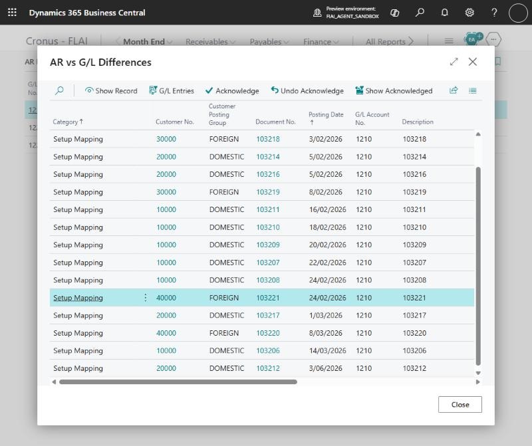Click the Acknowledge action
This screenshot has width=532, height=446.
pos(232,91)
